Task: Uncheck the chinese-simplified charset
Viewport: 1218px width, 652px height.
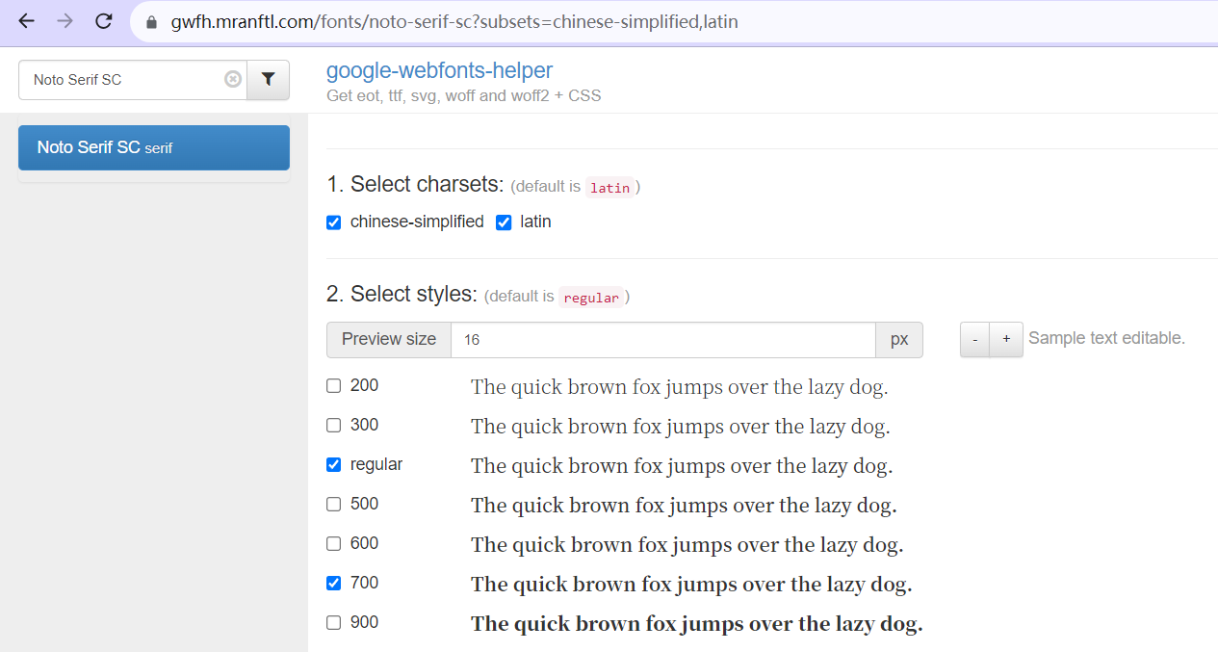Action: click(334, 222)
